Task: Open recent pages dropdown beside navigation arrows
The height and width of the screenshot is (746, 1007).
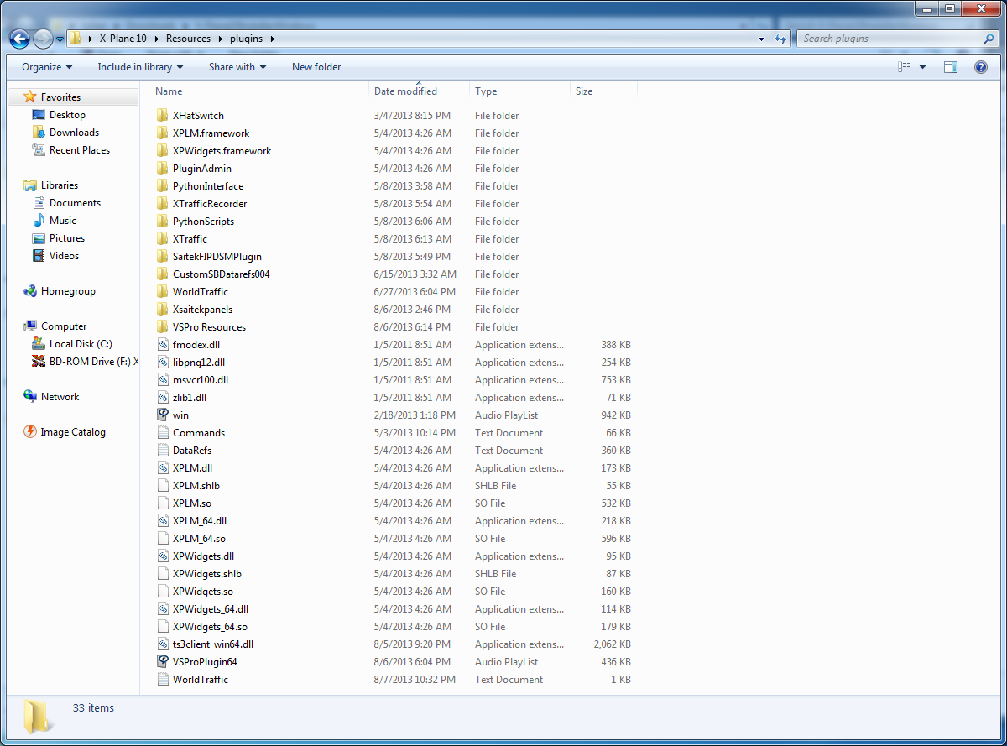Action: pyautogui.click(x=60, y=39)
